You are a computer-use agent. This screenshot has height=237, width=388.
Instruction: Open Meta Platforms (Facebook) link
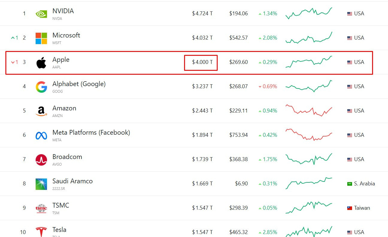coord(91,133)
